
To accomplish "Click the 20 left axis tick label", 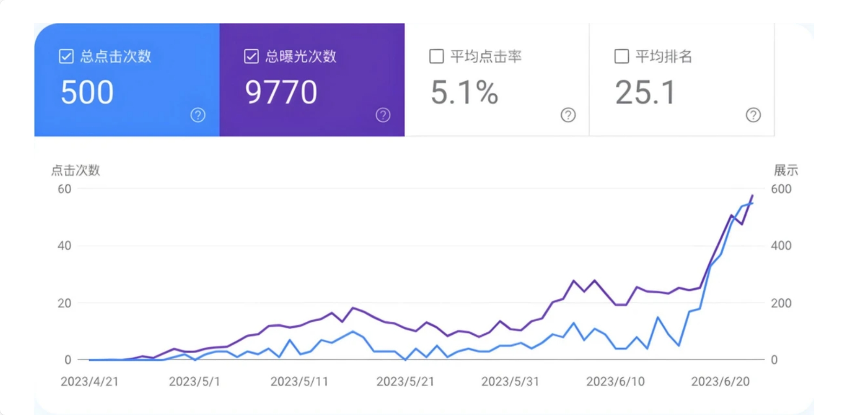I will coord(64,303).
